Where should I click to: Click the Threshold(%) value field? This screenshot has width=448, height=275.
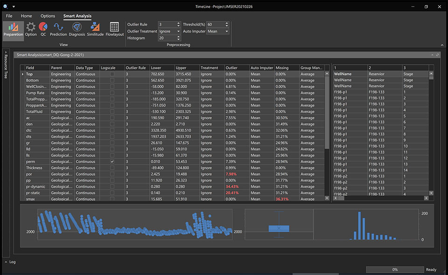216,25
